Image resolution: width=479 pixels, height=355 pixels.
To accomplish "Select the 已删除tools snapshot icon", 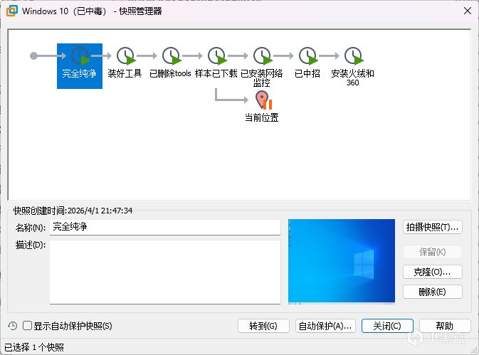I will click(x=171, y=56).
